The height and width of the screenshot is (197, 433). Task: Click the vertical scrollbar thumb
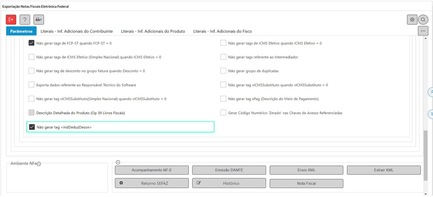426,155
